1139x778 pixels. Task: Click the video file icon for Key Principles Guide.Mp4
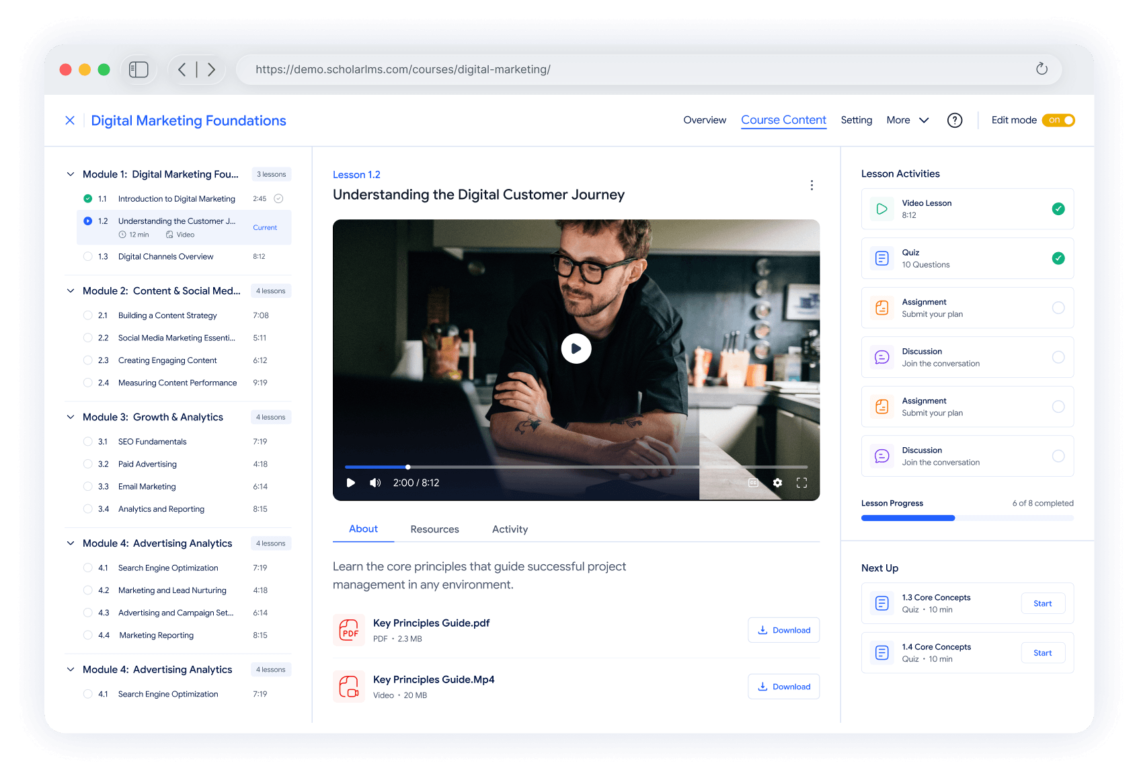click(349, 687)
